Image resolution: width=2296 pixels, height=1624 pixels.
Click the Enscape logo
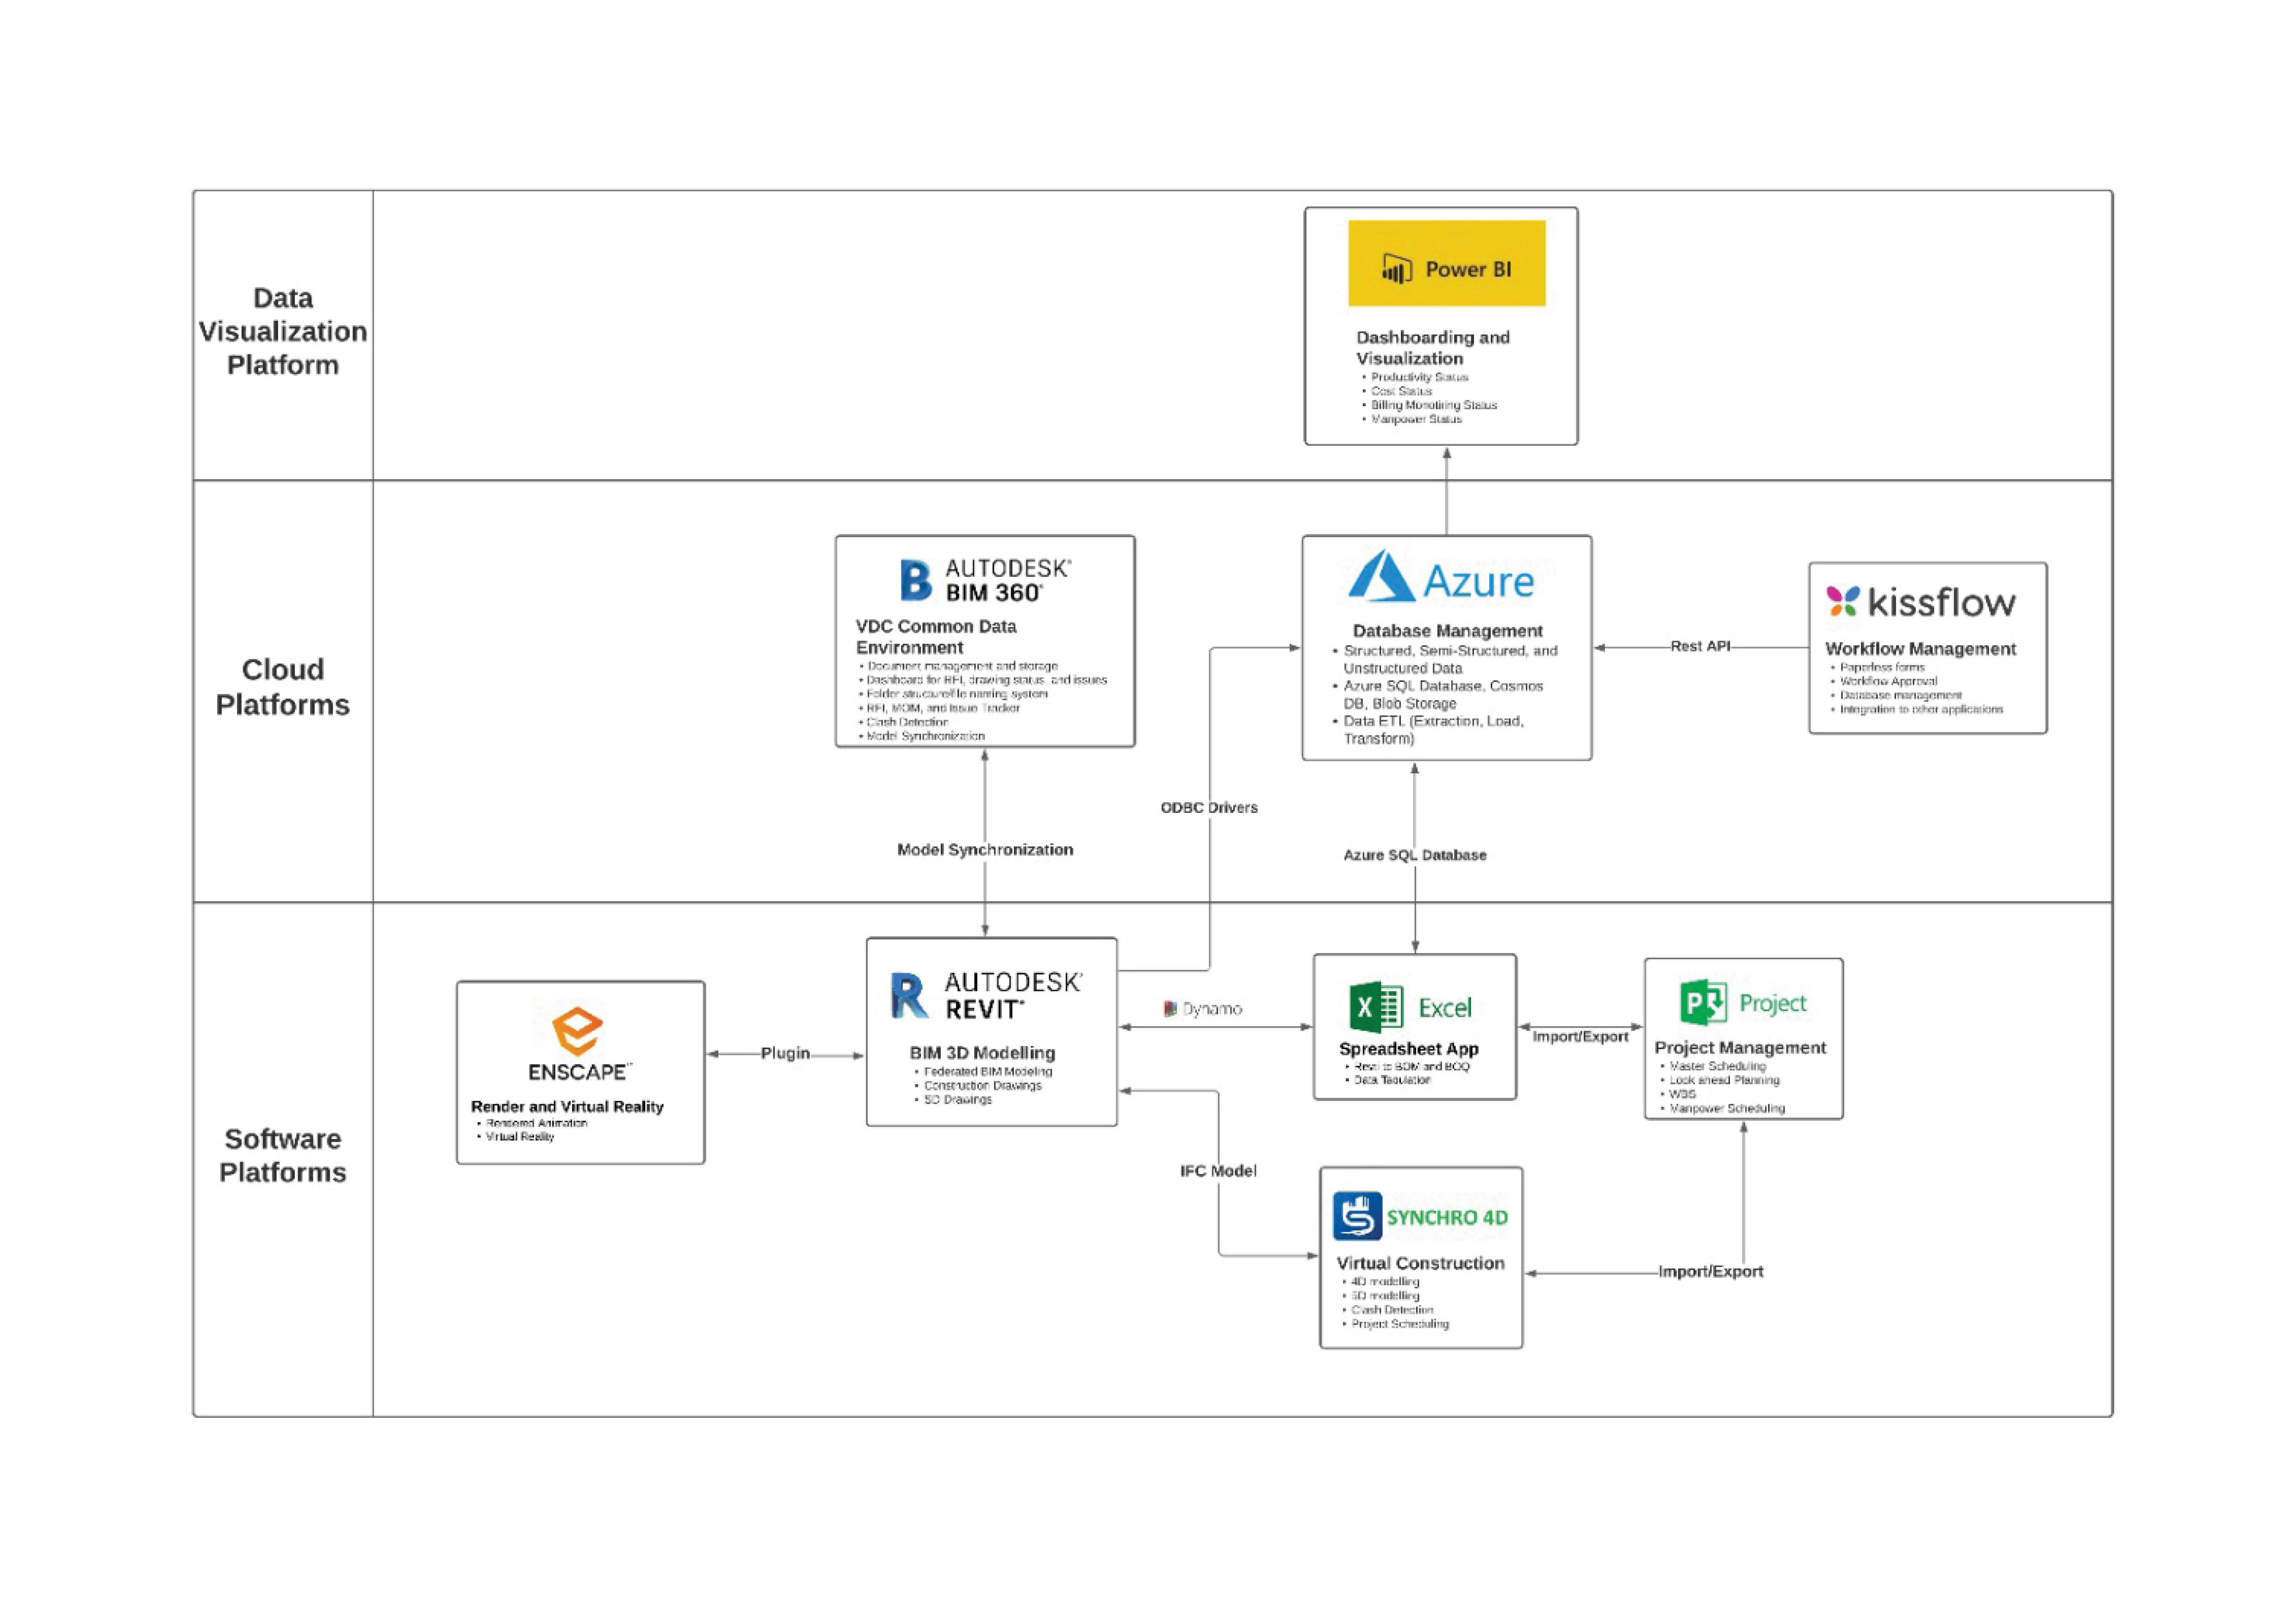pyautogui.click(x=580, y=1044)
